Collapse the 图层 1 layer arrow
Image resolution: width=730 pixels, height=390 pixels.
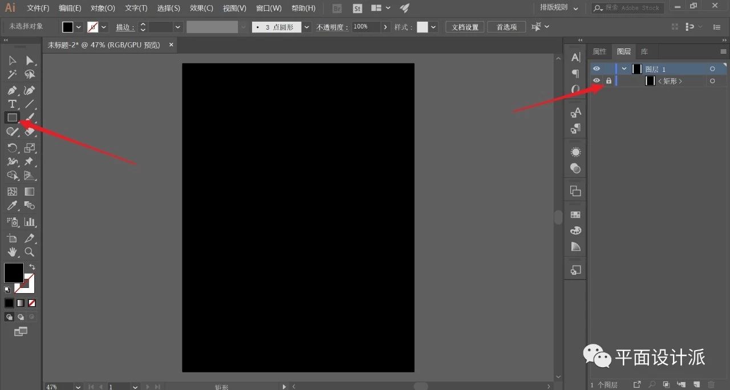(x=624, y=69)
